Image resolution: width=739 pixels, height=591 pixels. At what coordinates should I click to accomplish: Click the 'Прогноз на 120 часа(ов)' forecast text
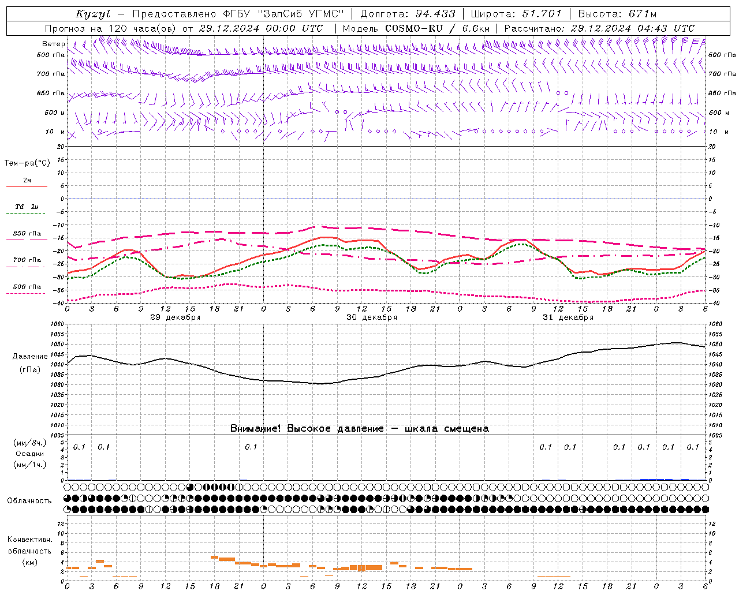111,28
